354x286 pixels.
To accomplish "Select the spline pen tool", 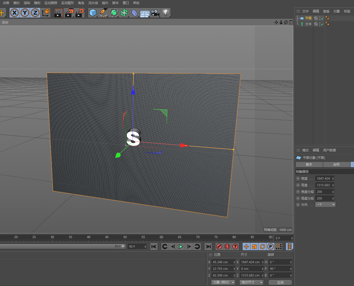I will pos(103,13).
